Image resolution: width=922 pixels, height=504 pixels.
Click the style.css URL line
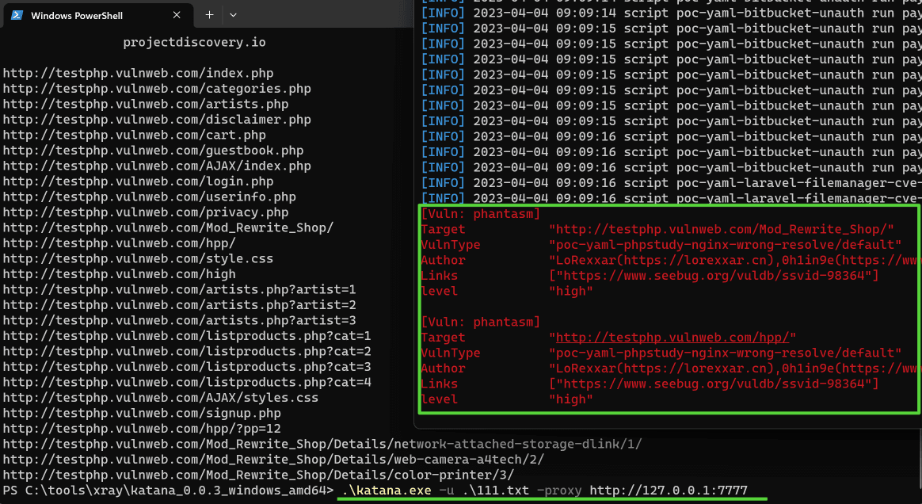coord(138,258)
